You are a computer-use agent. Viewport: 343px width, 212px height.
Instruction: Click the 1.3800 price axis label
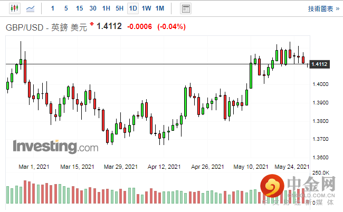coord(320,121)
